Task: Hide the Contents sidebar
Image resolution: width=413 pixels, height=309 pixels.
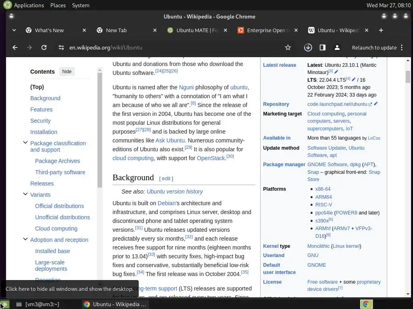Action: (x=67, y=72)
